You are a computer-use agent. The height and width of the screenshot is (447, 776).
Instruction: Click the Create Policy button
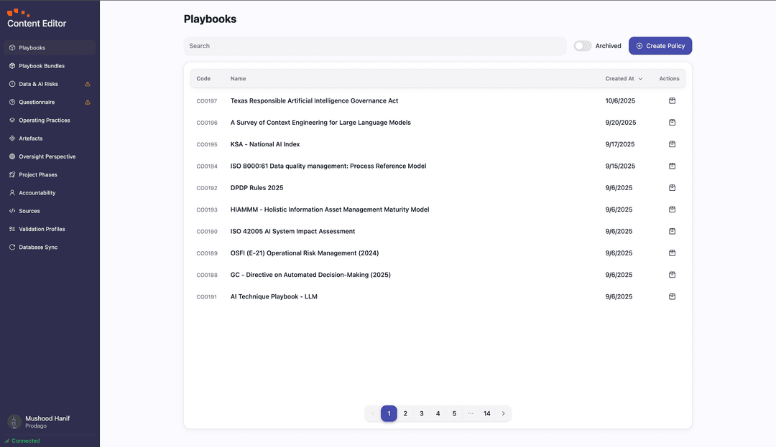(660, 46)
